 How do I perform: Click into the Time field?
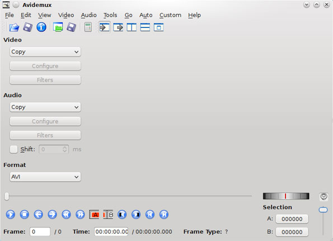point(111,231)
